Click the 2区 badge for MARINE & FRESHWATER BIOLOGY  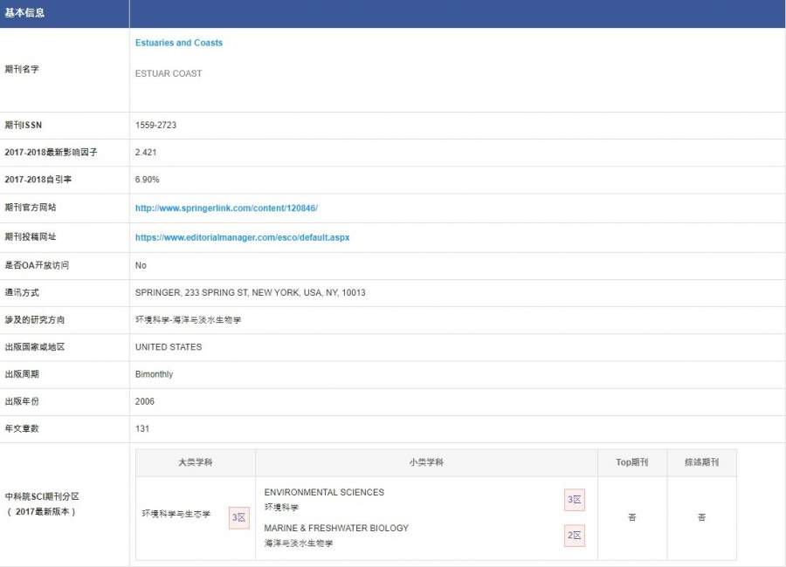tap(574, 535)
